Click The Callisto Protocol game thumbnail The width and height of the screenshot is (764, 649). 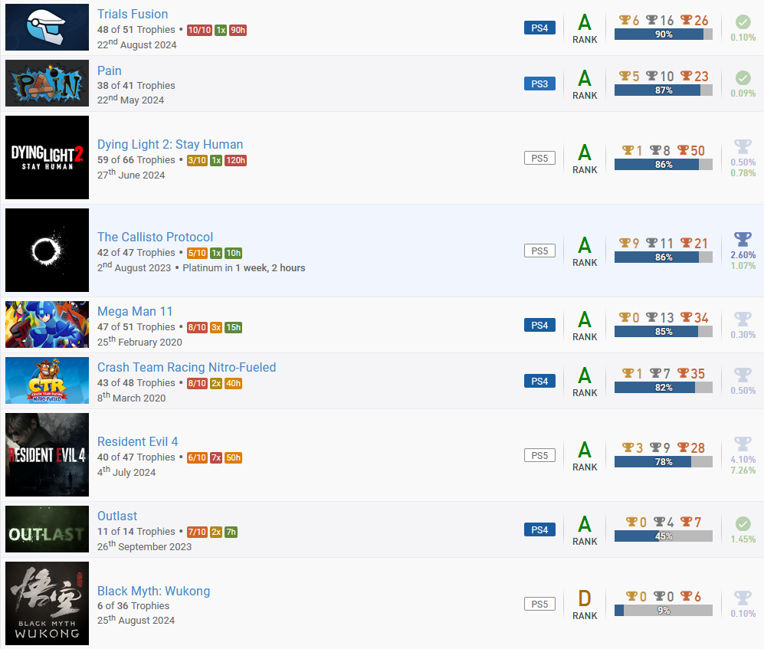(48, 250)
